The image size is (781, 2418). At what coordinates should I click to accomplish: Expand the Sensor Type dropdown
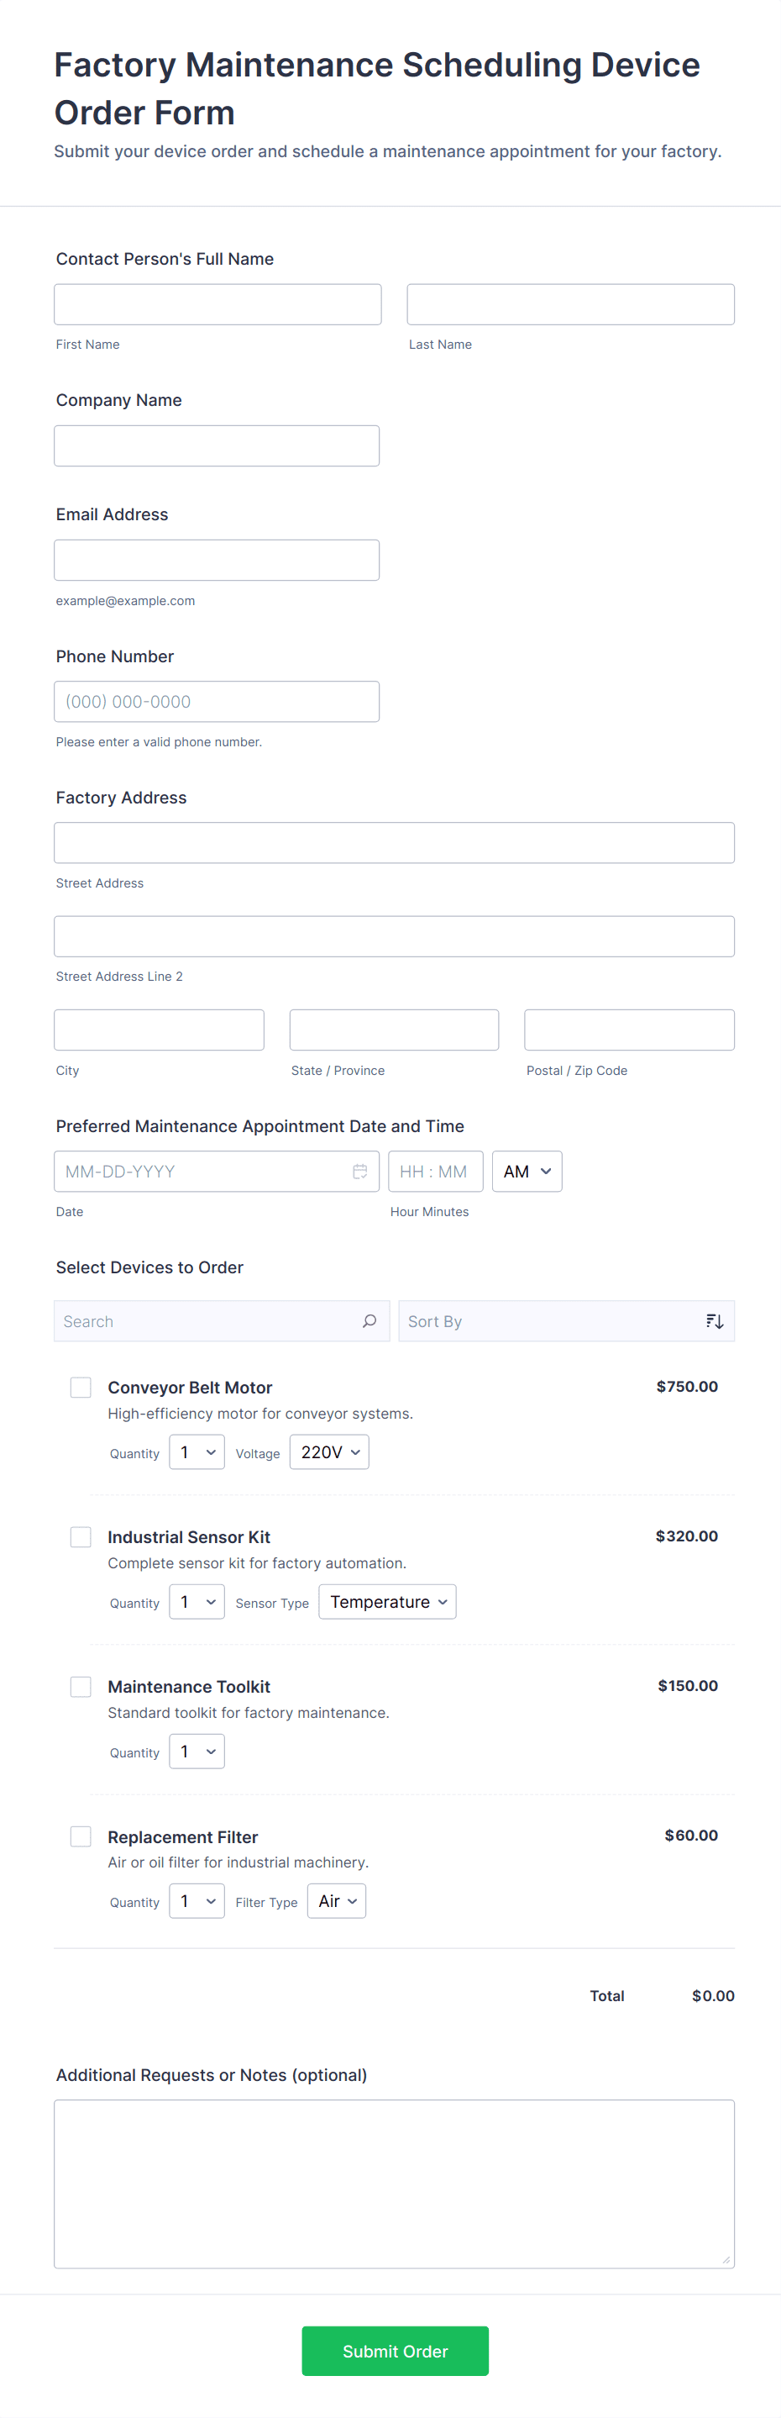click(x=387, y=1601)
